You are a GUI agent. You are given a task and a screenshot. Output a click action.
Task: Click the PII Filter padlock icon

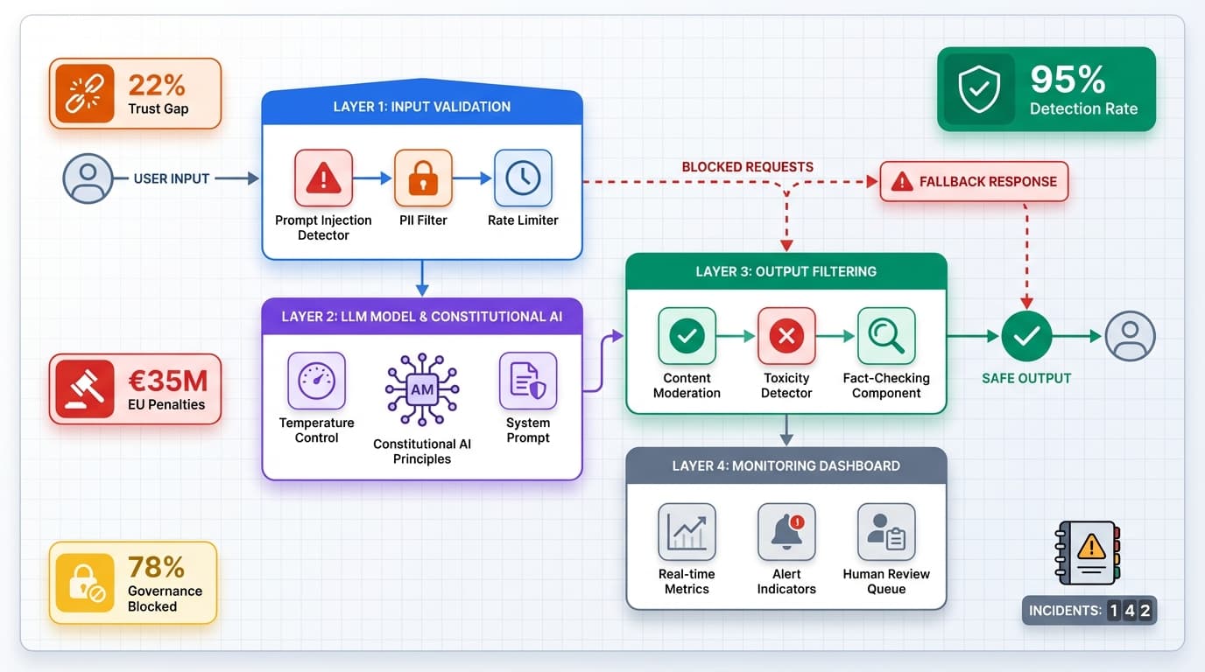click(x=423, y=178)
